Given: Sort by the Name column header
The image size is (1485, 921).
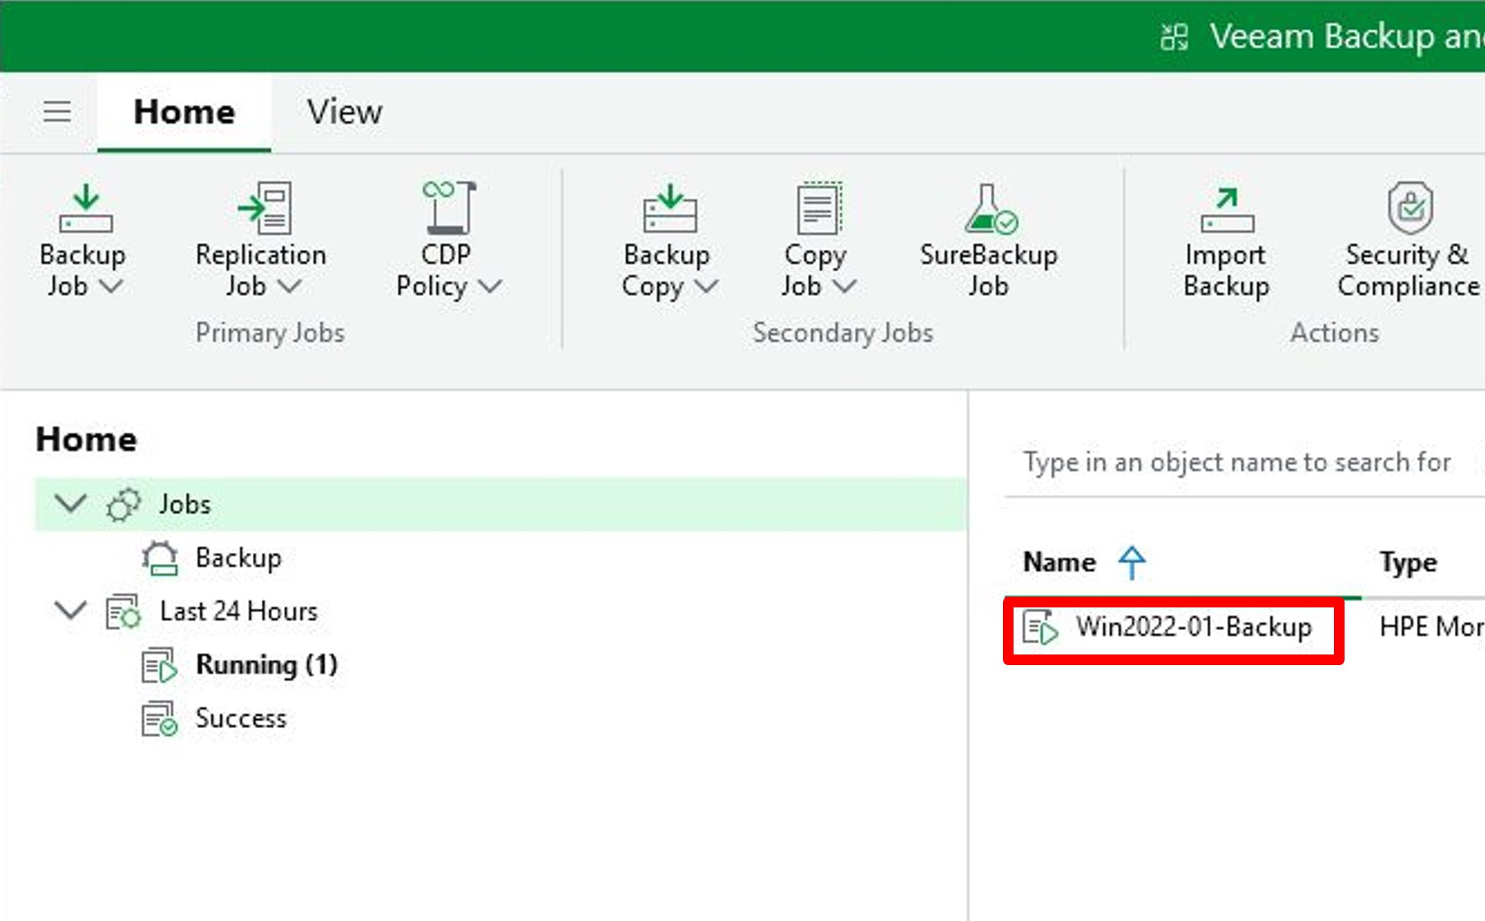Looking at the screenshot, I should (x=1060, y=563).
